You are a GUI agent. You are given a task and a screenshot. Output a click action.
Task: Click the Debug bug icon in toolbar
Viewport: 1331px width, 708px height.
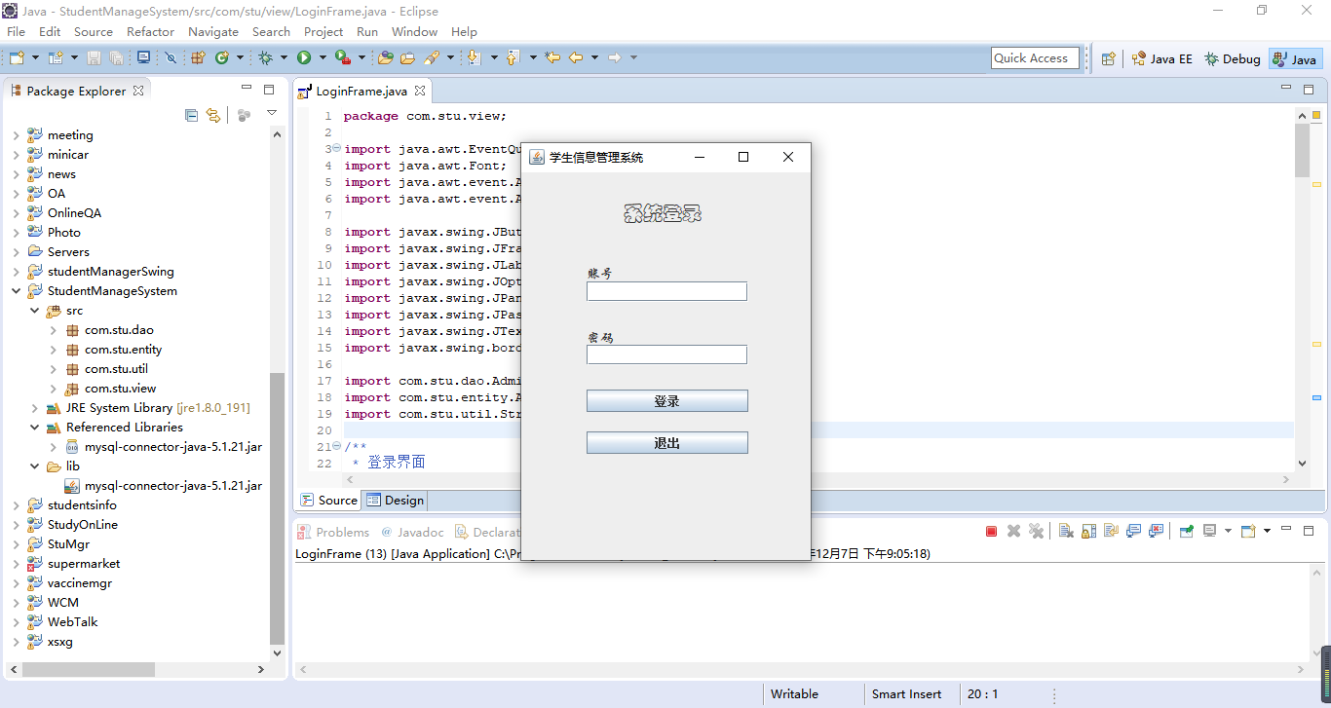pos(265,57)
